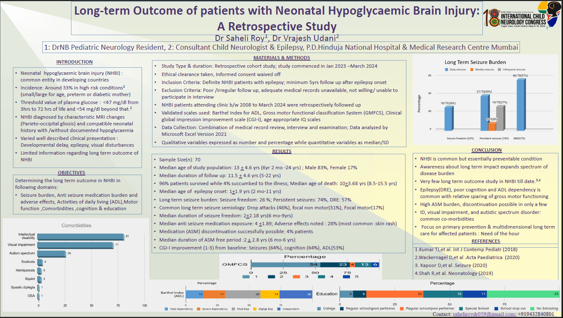Click the 'OSA' comorbidity label
The height and width of the screenshot is (318, 563).
pyautogui.click(x=32, y=296)
